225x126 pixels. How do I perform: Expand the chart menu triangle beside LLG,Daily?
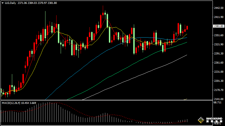click(2, 3)
